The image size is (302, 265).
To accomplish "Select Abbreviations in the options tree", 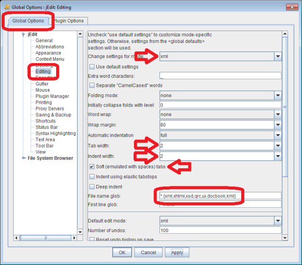I will click(50, 47).
